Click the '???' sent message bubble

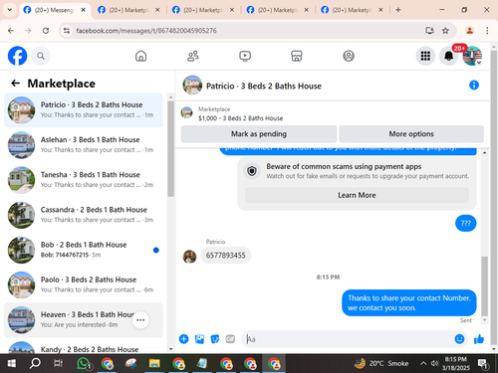[465, 223]
